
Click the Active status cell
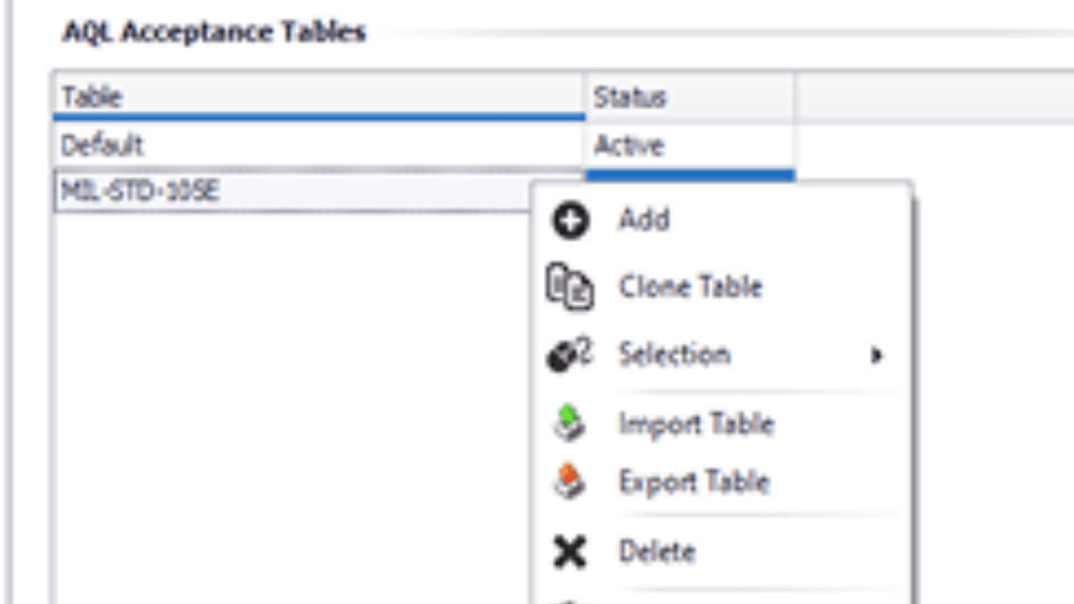click(689, 145)
